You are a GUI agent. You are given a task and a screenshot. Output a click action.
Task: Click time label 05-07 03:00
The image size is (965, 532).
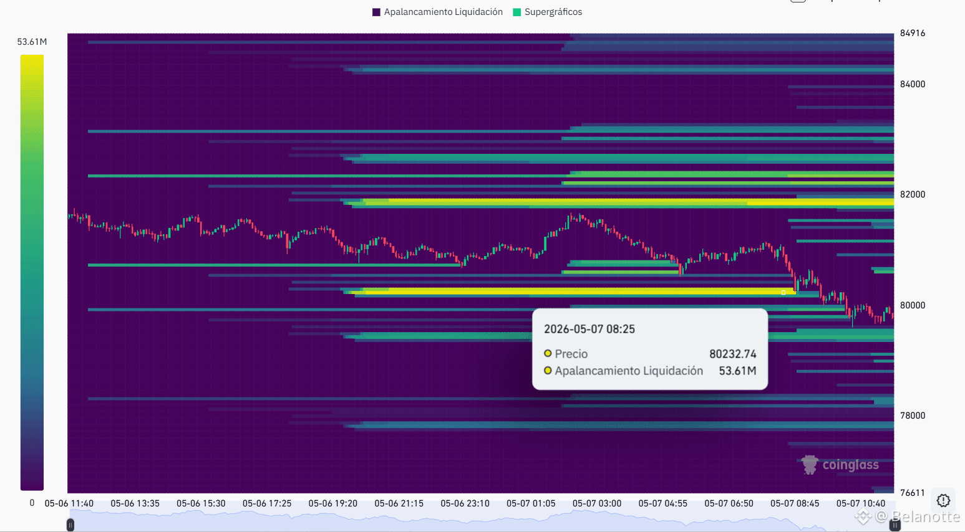(x=597, y=503)
